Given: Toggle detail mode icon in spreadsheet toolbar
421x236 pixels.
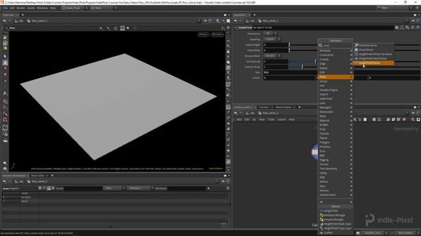Looking at the screenshot, I should click(x=53, y=188).
